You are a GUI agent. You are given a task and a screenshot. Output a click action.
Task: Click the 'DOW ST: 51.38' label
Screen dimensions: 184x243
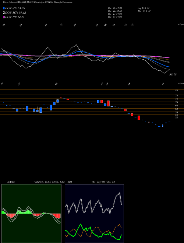point(15,8)
